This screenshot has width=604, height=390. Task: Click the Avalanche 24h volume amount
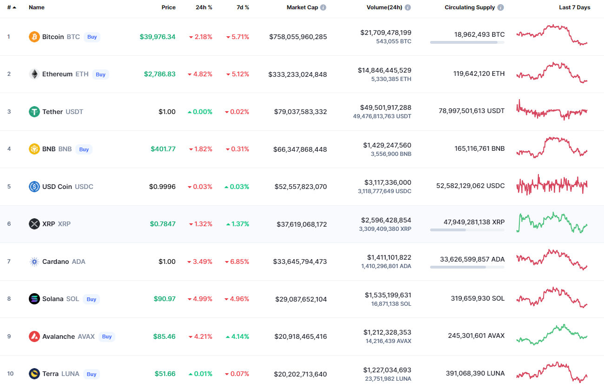pyautogui.click(x=387, y=332)
